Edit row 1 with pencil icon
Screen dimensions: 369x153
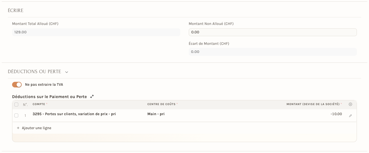[350, 116]
